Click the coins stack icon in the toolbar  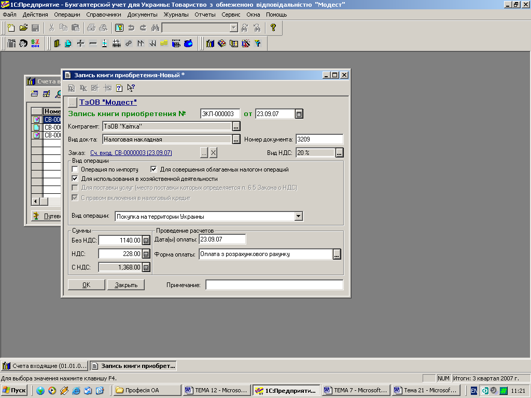164,44
